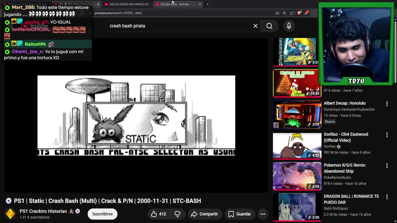Open Gorillaz Clint Eastwood thumbnail

click(297, 145)
